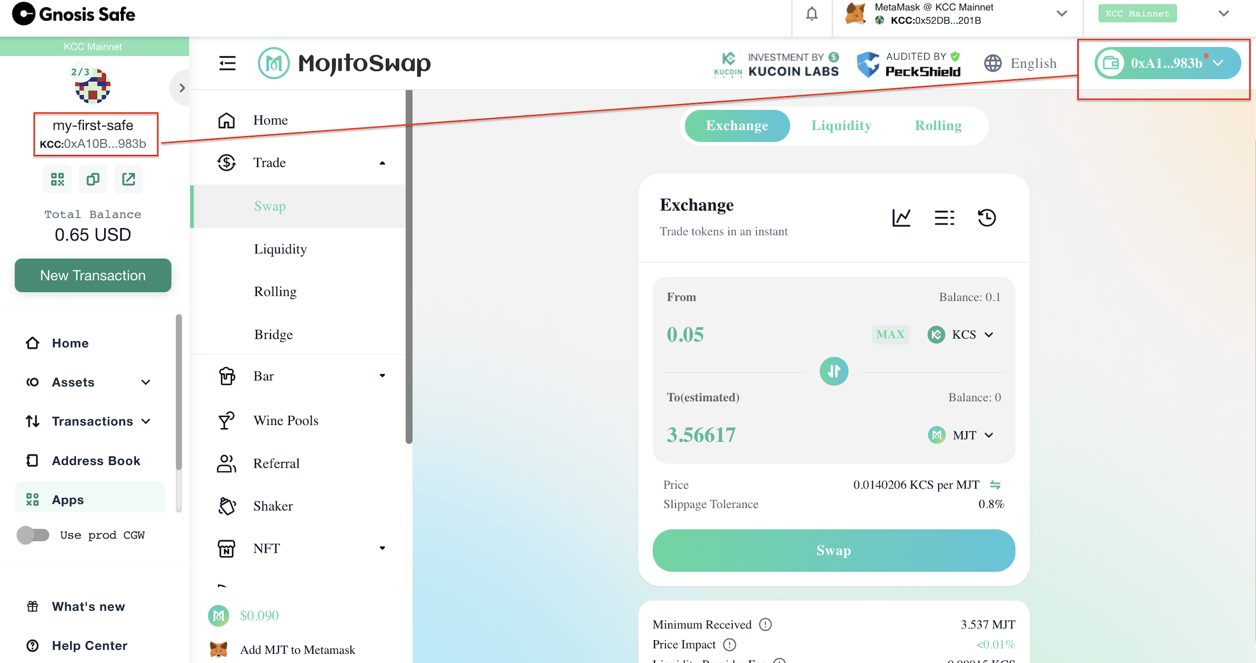
Task: Switch to the Liquidity tab
Action: point(841,126)
